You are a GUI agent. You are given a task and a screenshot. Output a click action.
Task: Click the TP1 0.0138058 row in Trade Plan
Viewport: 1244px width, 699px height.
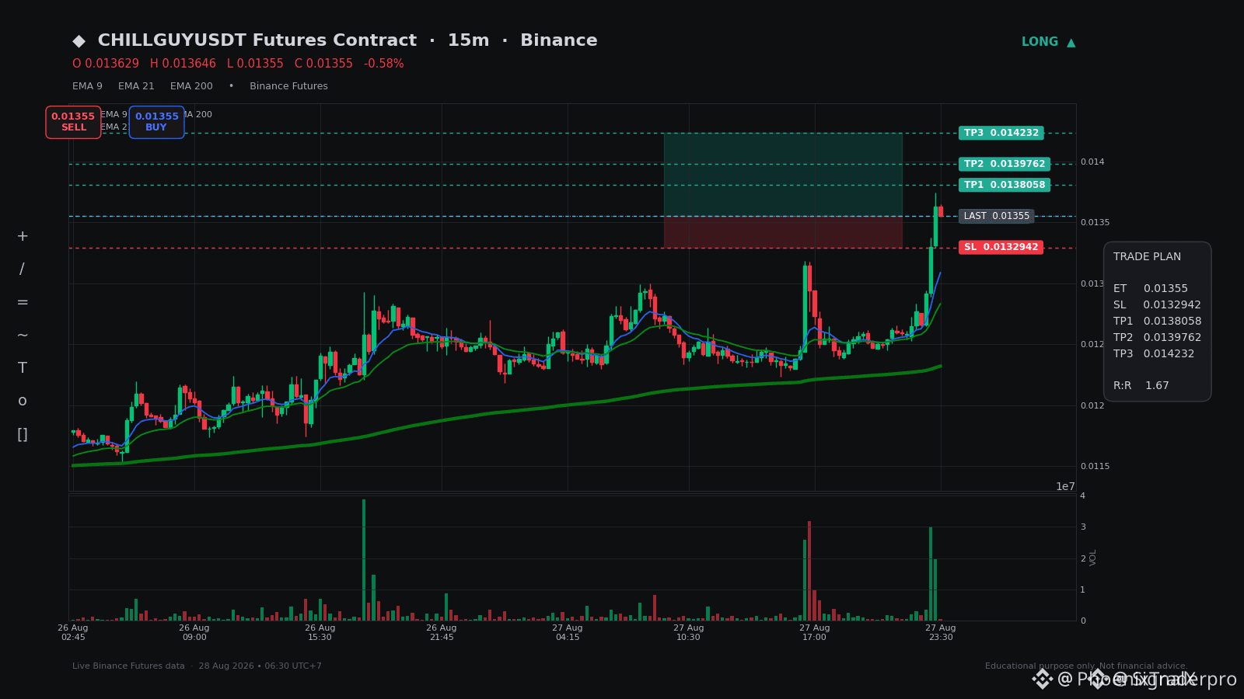pos(1157,321)
